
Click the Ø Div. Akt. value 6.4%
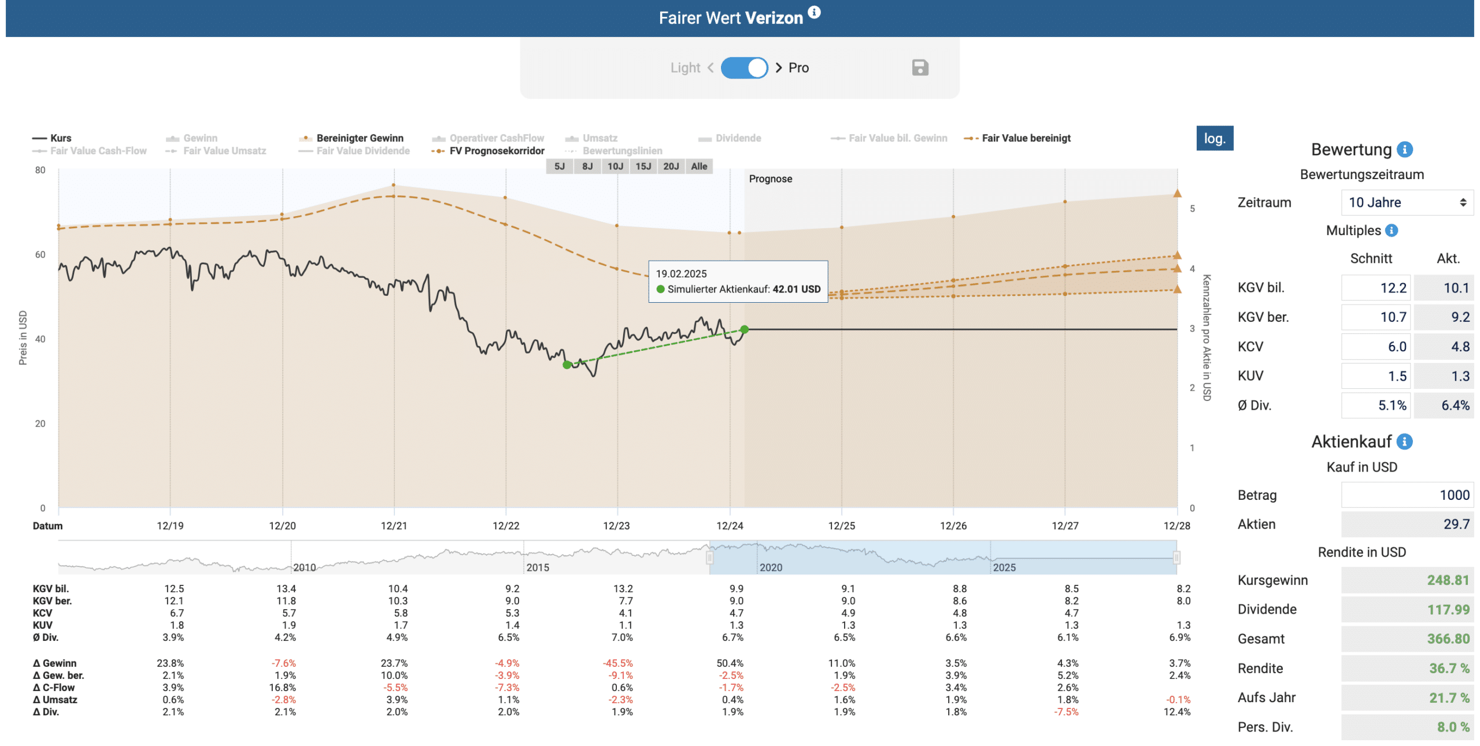point(1444,406)
